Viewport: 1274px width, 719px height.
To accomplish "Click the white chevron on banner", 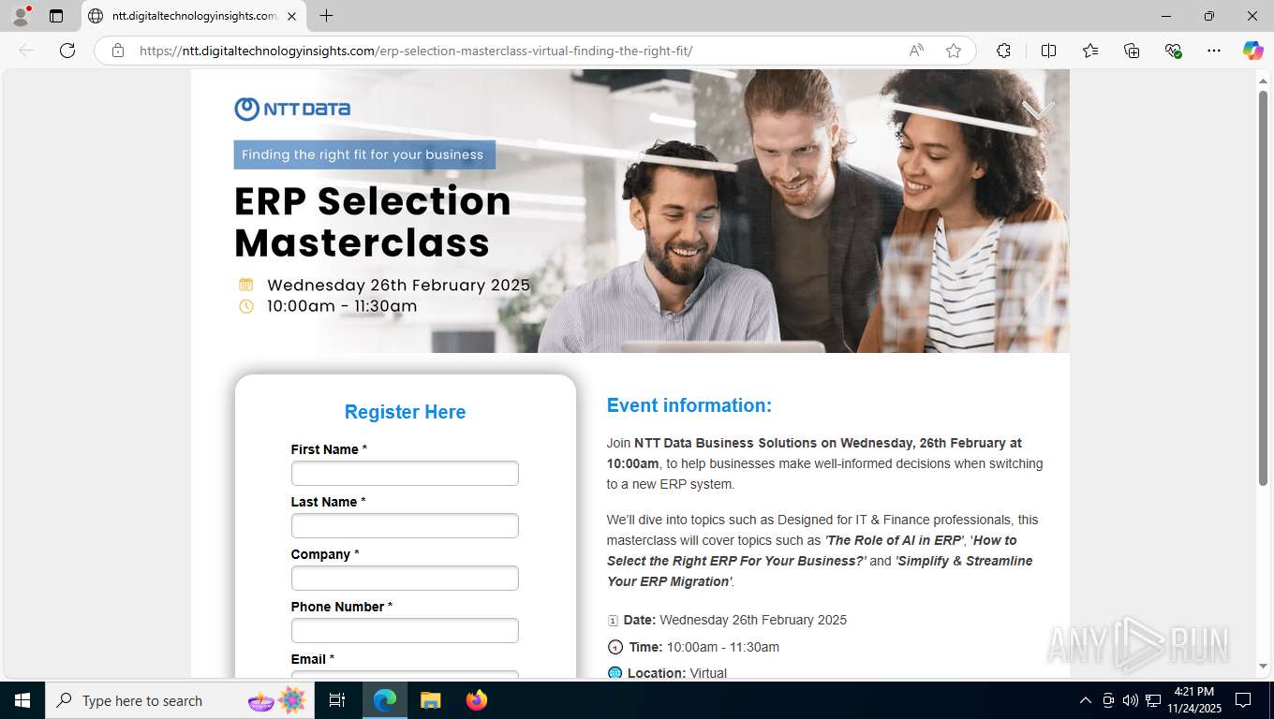I will [x=1037, y=110].
